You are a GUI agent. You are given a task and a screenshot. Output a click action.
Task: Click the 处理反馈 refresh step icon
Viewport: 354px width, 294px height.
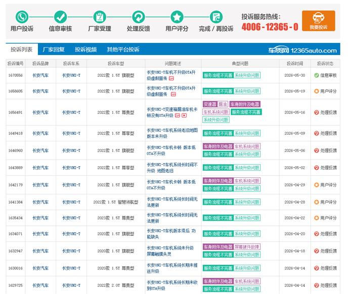click(139, 17)
